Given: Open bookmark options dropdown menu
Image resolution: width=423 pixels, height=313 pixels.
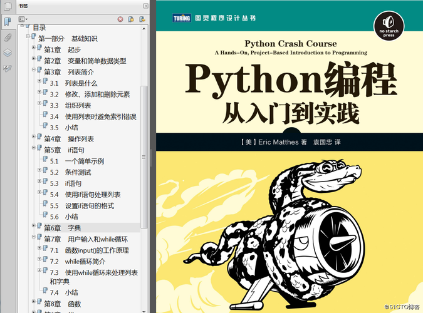Looking at the screenshot, I should click(23, 19).
